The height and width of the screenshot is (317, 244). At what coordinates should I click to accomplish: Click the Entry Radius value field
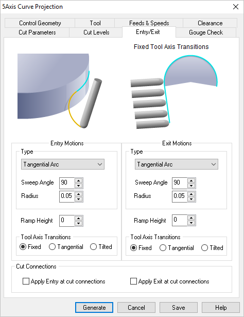point(67,196)
